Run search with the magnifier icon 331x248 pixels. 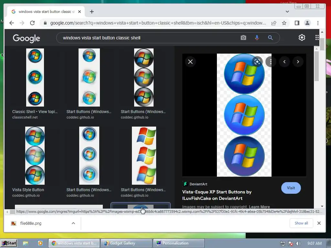(x=270, y=38)
